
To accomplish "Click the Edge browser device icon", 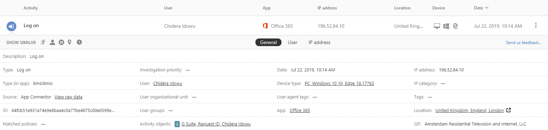I will (455, 26).
